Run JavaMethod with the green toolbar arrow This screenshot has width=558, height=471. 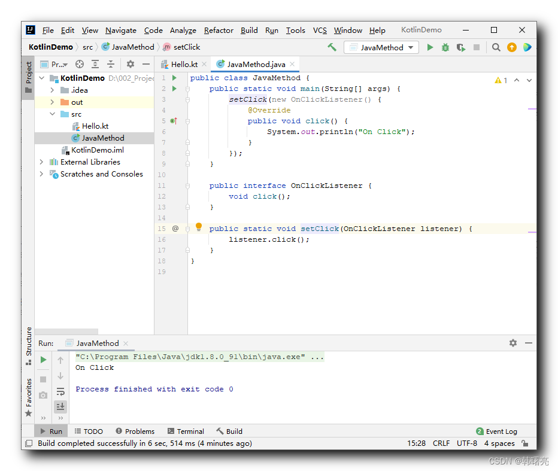click(430, 47)
